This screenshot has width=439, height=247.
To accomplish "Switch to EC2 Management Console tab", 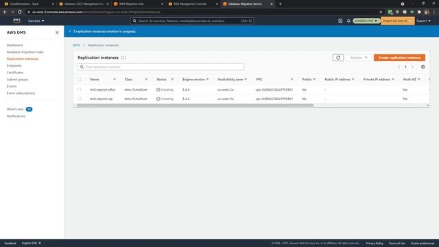I will 84,4.
